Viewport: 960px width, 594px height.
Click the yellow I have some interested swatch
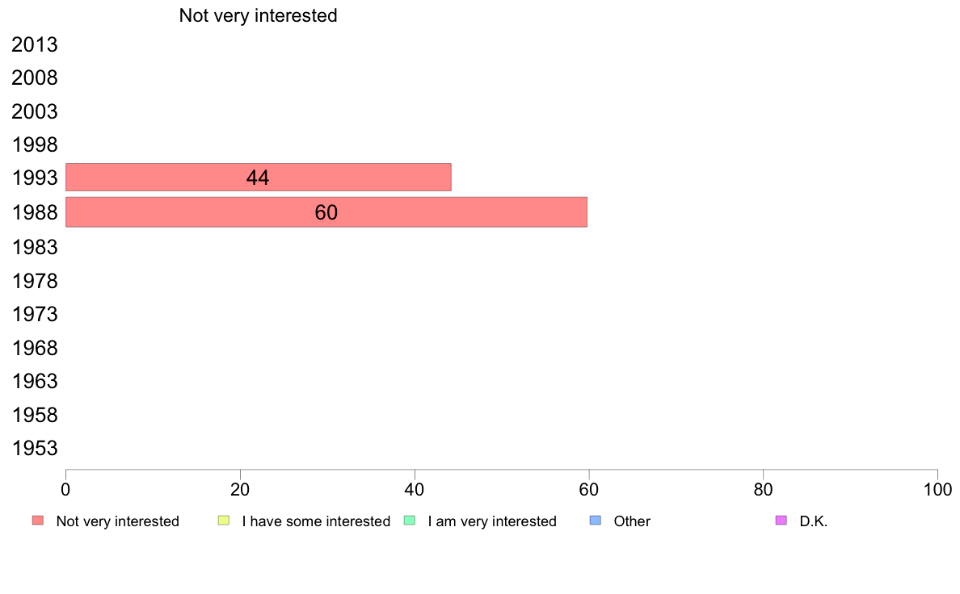(224, 521)
